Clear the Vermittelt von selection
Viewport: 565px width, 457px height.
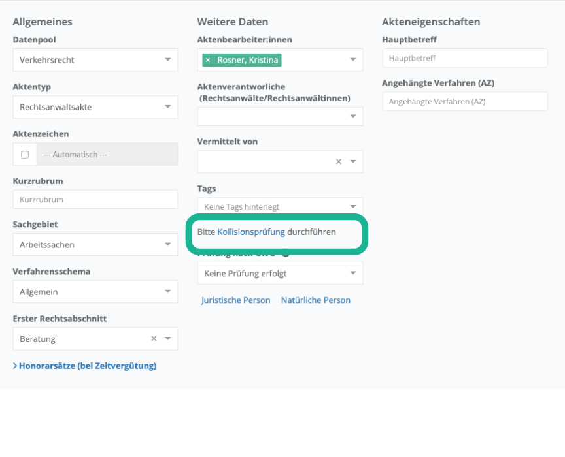pos(339,162)
